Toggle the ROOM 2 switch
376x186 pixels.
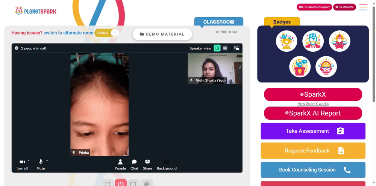[107, 33]
